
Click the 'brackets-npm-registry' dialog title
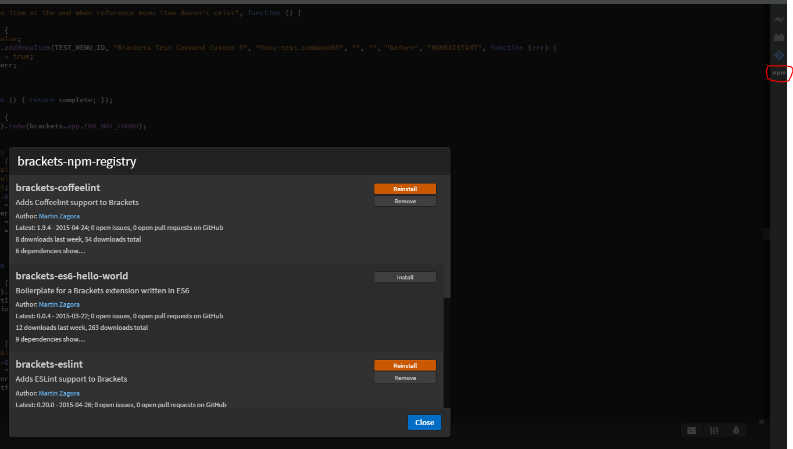(x=77, y=161)
